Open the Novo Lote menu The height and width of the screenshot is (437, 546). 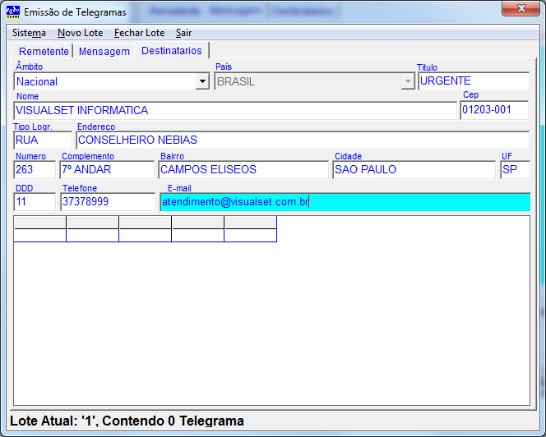click(80, 33)
